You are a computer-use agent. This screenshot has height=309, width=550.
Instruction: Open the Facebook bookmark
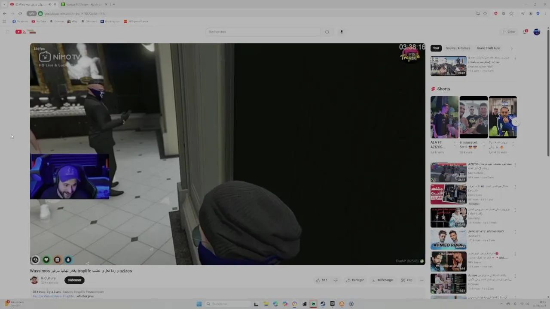[20, 21]
